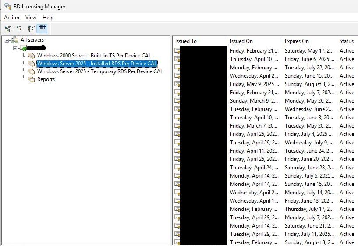Select the All servers tree item
Viewport: 358px width, 246px height.
click(32, 40)
